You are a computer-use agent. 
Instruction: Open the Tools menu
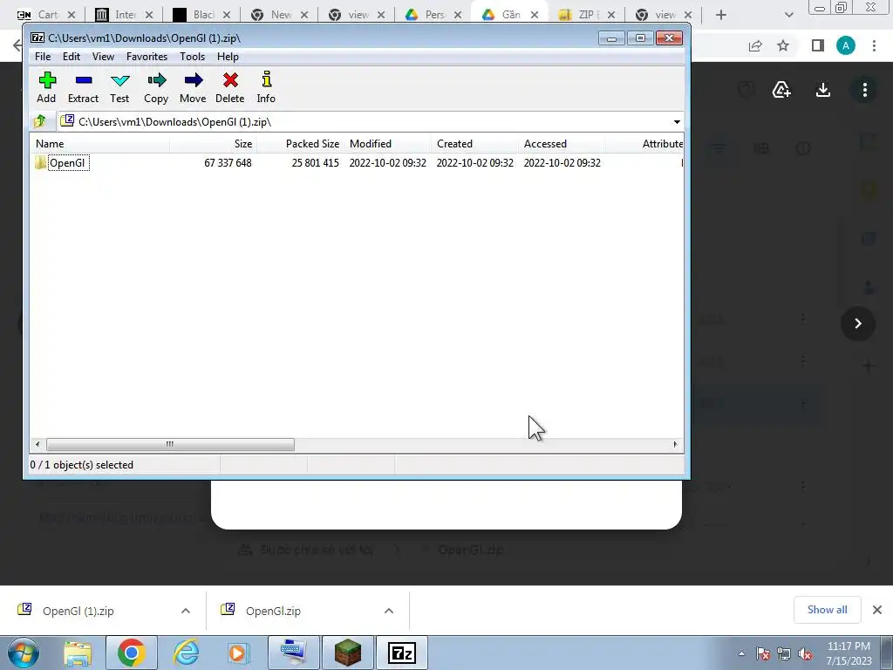192,57
